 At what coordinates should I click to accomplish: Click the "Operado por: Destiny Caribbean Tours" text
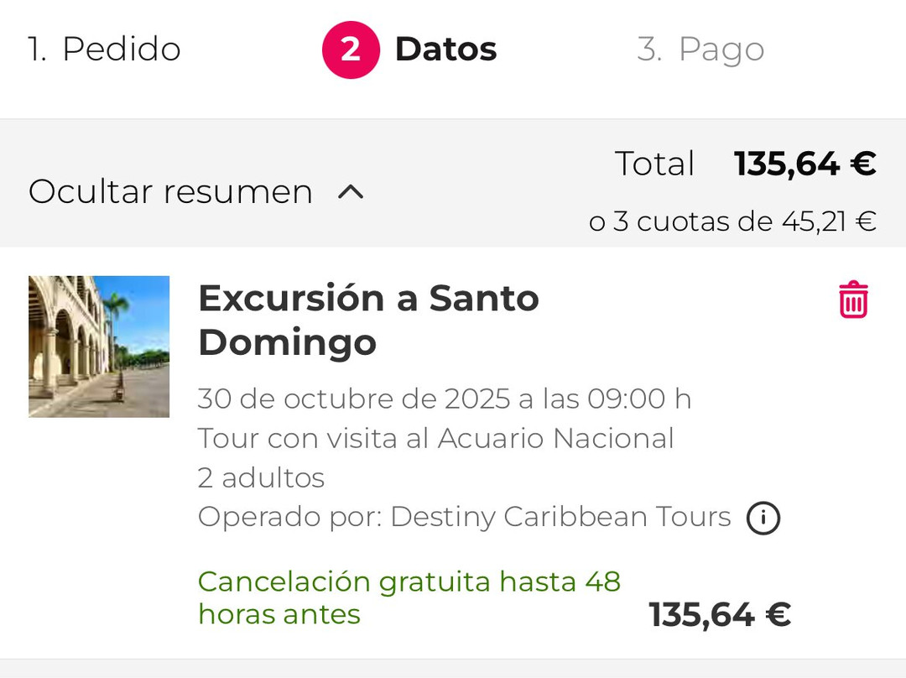pyautogui.click(x=464, y=517)
